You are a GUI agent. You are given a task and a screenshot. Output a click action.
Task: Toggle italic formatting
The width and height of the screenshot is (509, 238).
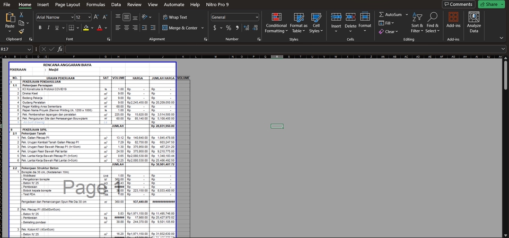[x=48, y=28]
